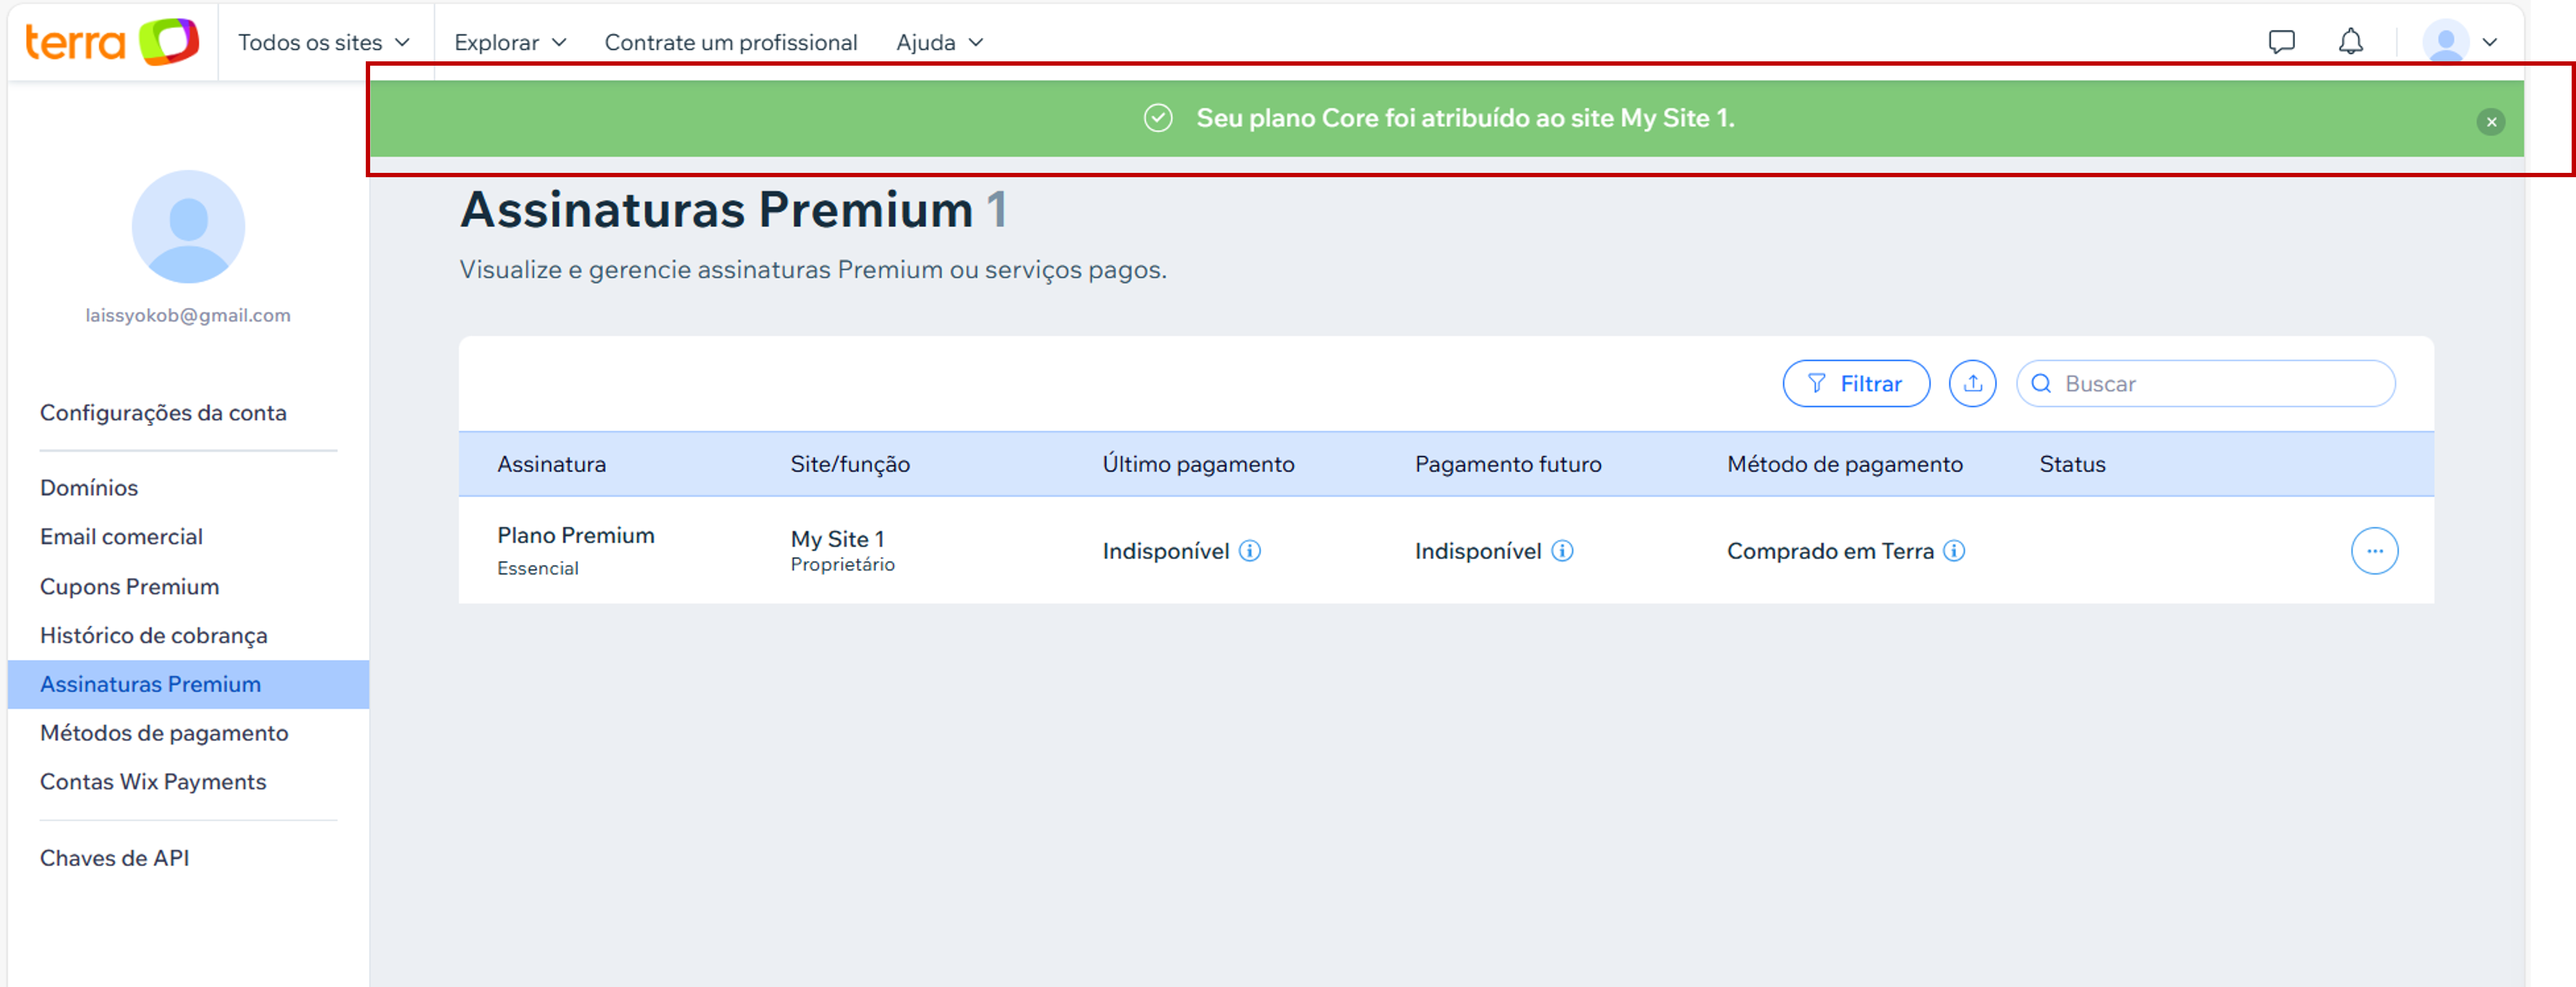Select Métodos de pagamento in the sidebar
The width and height of the screenshot is (2576, 987).
coord(164,732)
